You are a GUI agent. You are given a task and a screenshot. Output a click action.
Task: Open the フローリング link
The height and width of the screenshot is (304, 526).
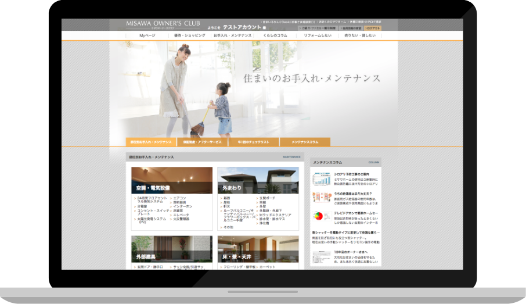tap(239, 267)
